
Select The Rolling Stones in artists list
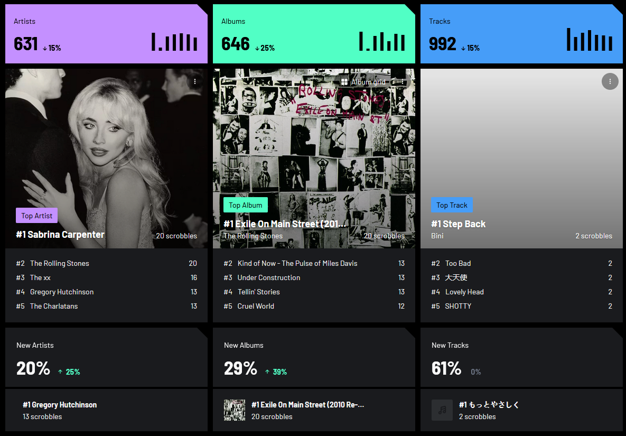[60, 263]
